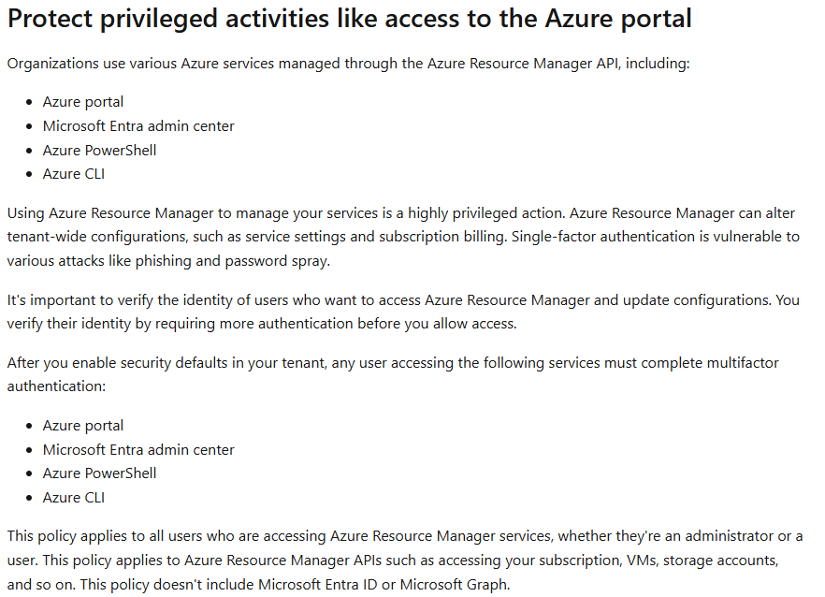Click the word 'authentication:' before the second list

point(56,386)
